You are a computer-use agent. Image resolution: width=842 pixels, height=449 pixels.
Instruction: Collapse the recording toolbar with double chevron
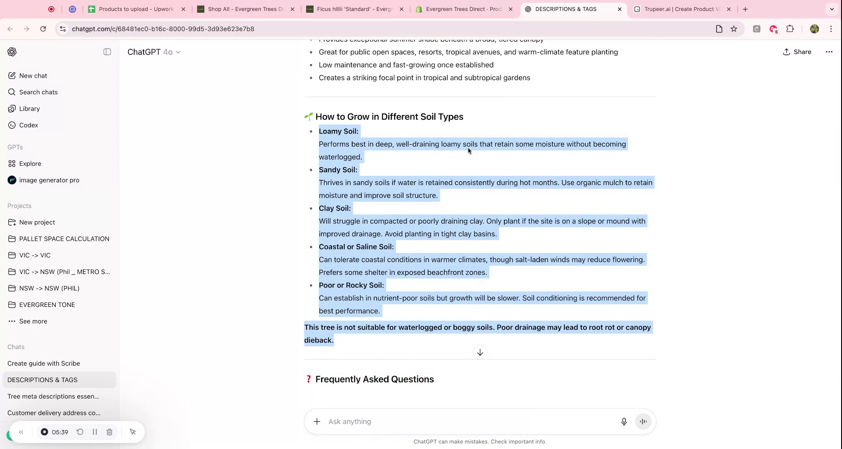coord(21,432)
